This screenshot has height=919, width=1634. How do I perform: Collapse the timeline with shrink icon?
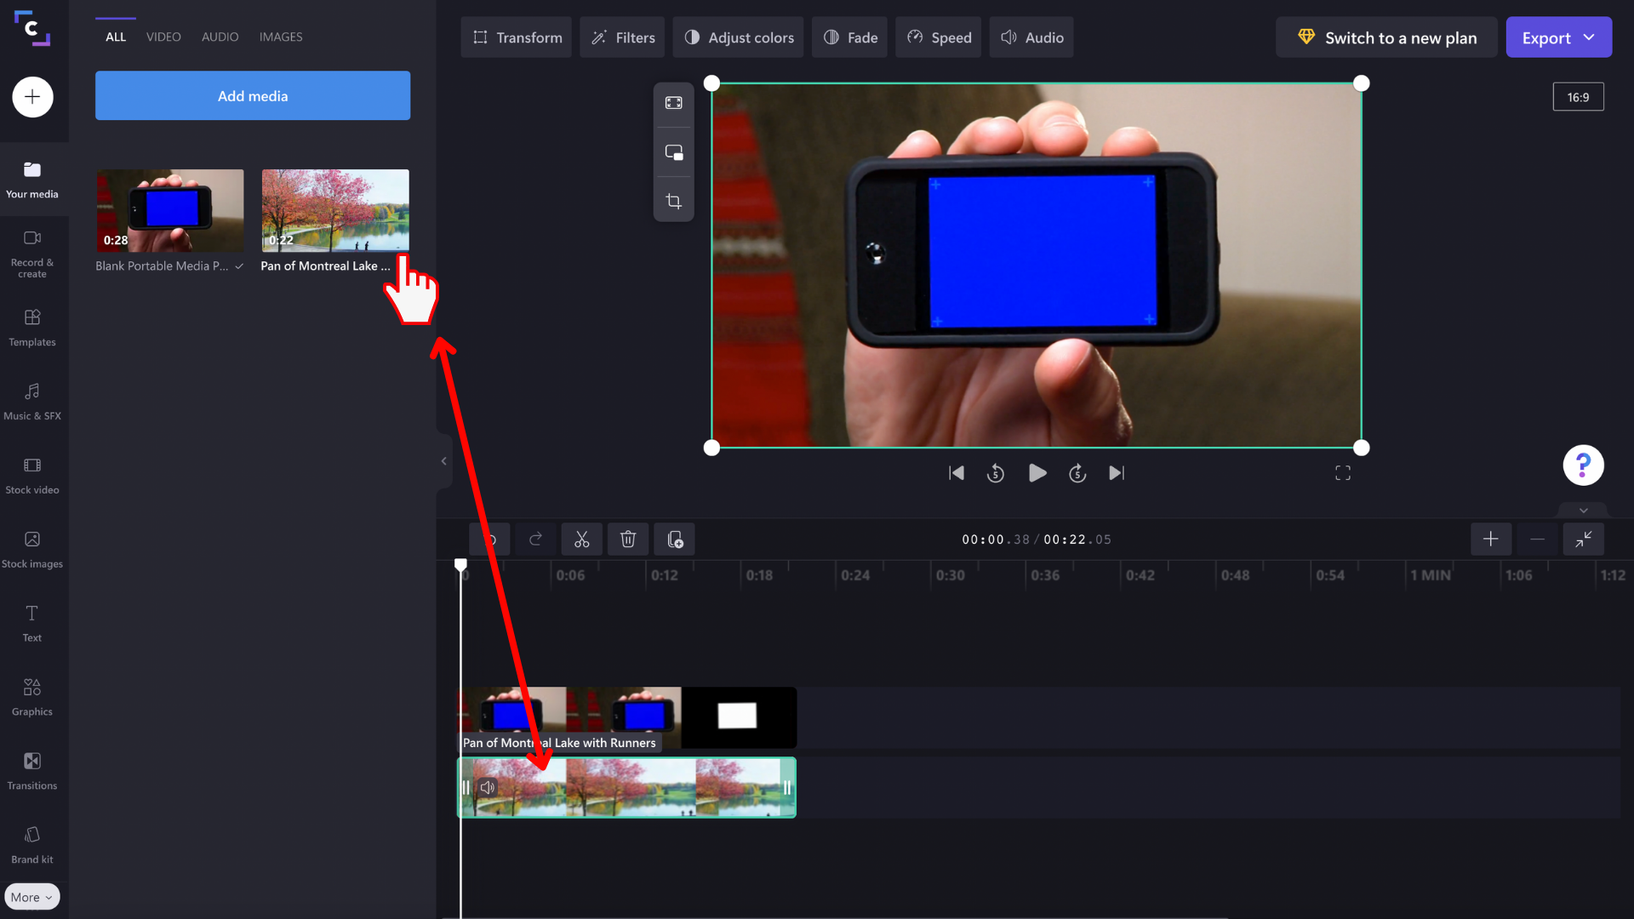click(1584, 539)
